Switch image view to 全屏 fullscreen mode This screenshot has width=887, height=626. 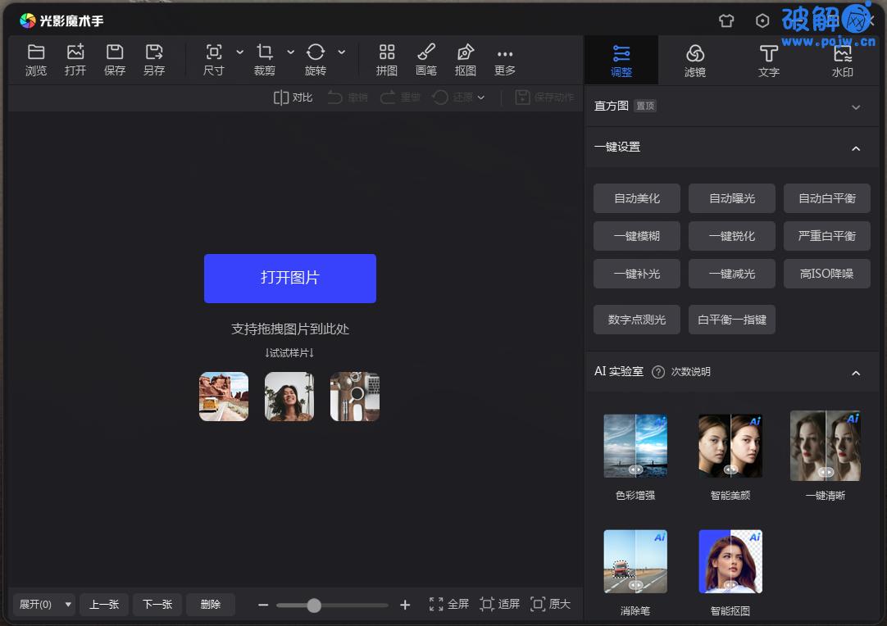[449, 604]
